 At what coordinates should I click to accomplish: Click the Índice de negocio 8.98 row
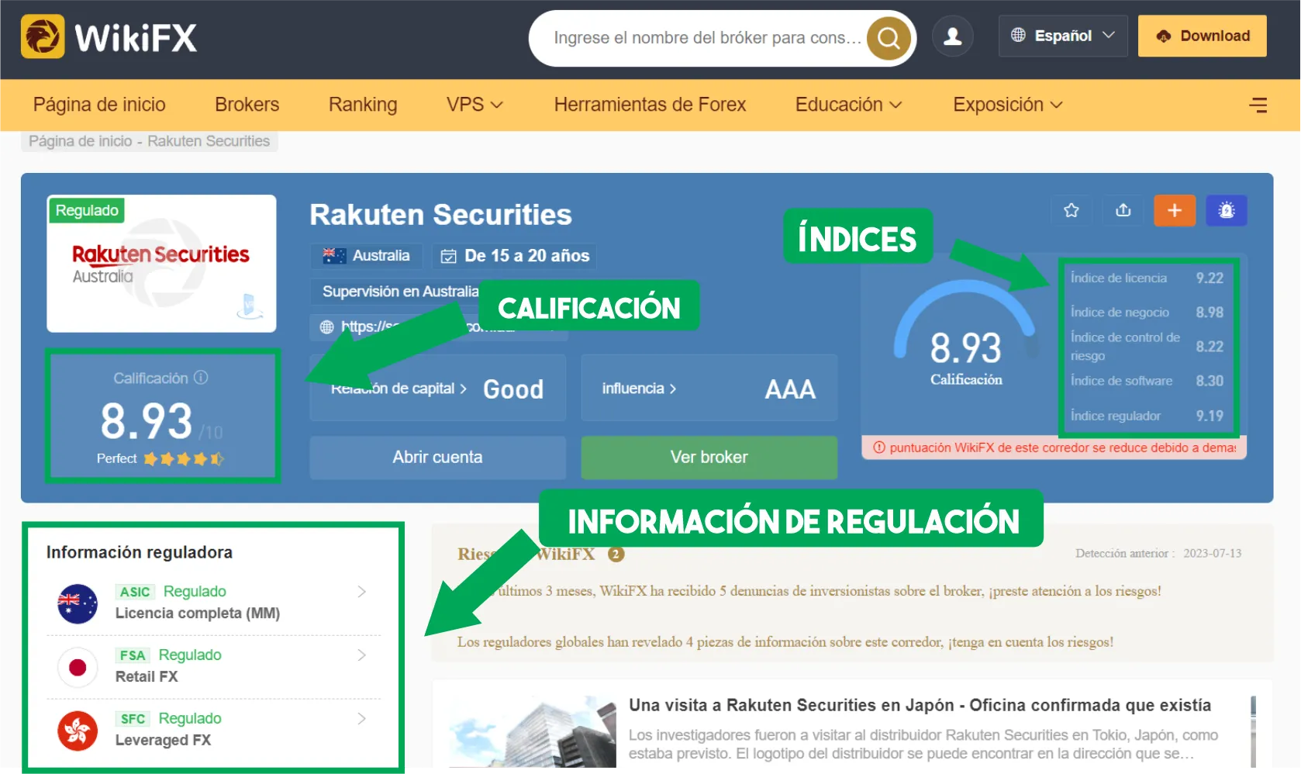pyautogui.click(x=1147, y=312)
